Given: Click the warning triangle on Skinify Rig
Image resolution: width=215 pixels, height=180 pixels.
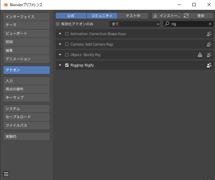Looking at the screenshot, I should tap(200, 55).
